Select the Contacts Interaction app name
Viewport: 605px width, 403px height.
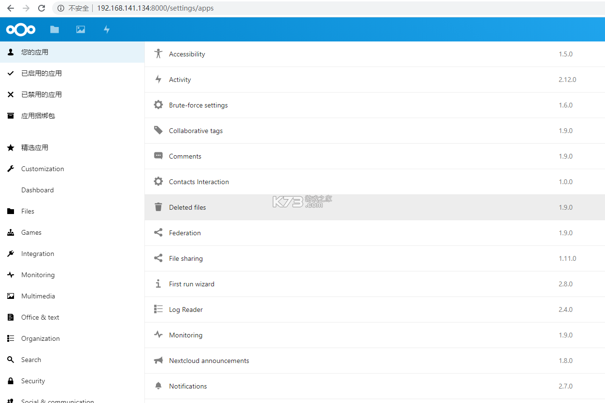coord(199,182)
